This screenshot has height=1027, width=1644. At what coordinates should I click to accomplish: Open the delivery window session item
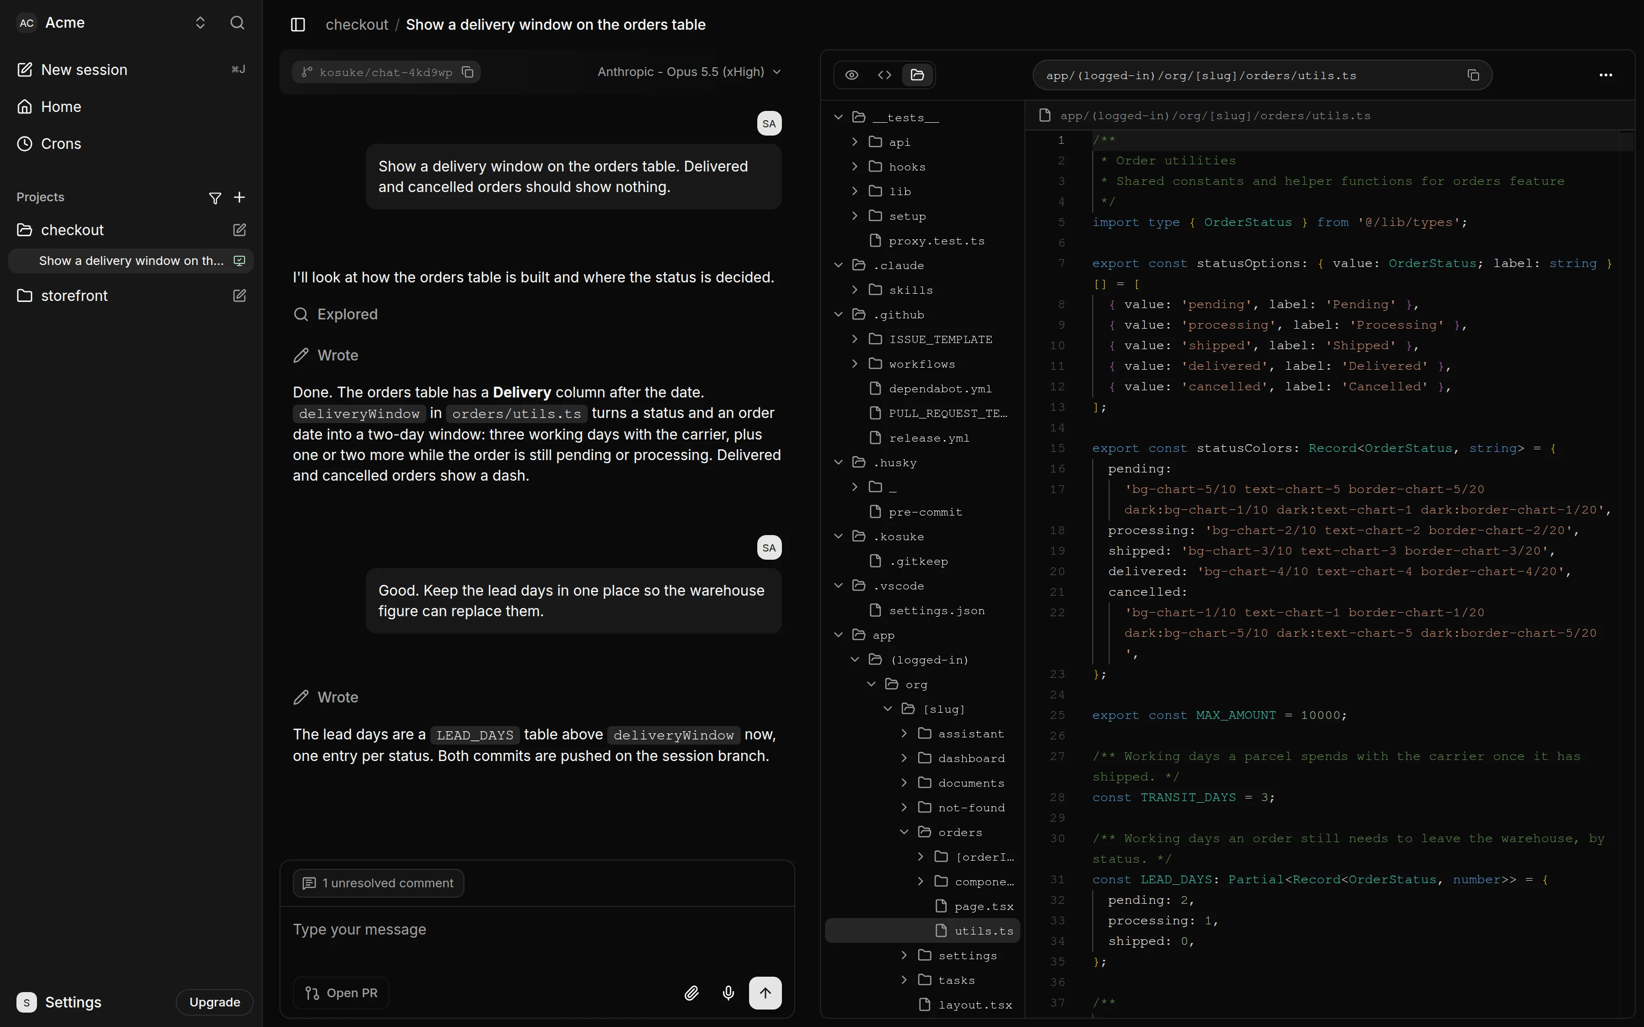coord(130,261)
